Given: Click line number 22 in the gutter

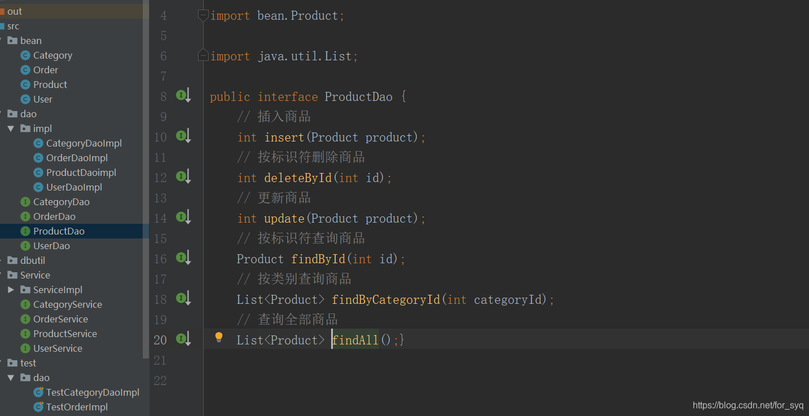Looking at the screenshot, I should (x=160, y=380).
